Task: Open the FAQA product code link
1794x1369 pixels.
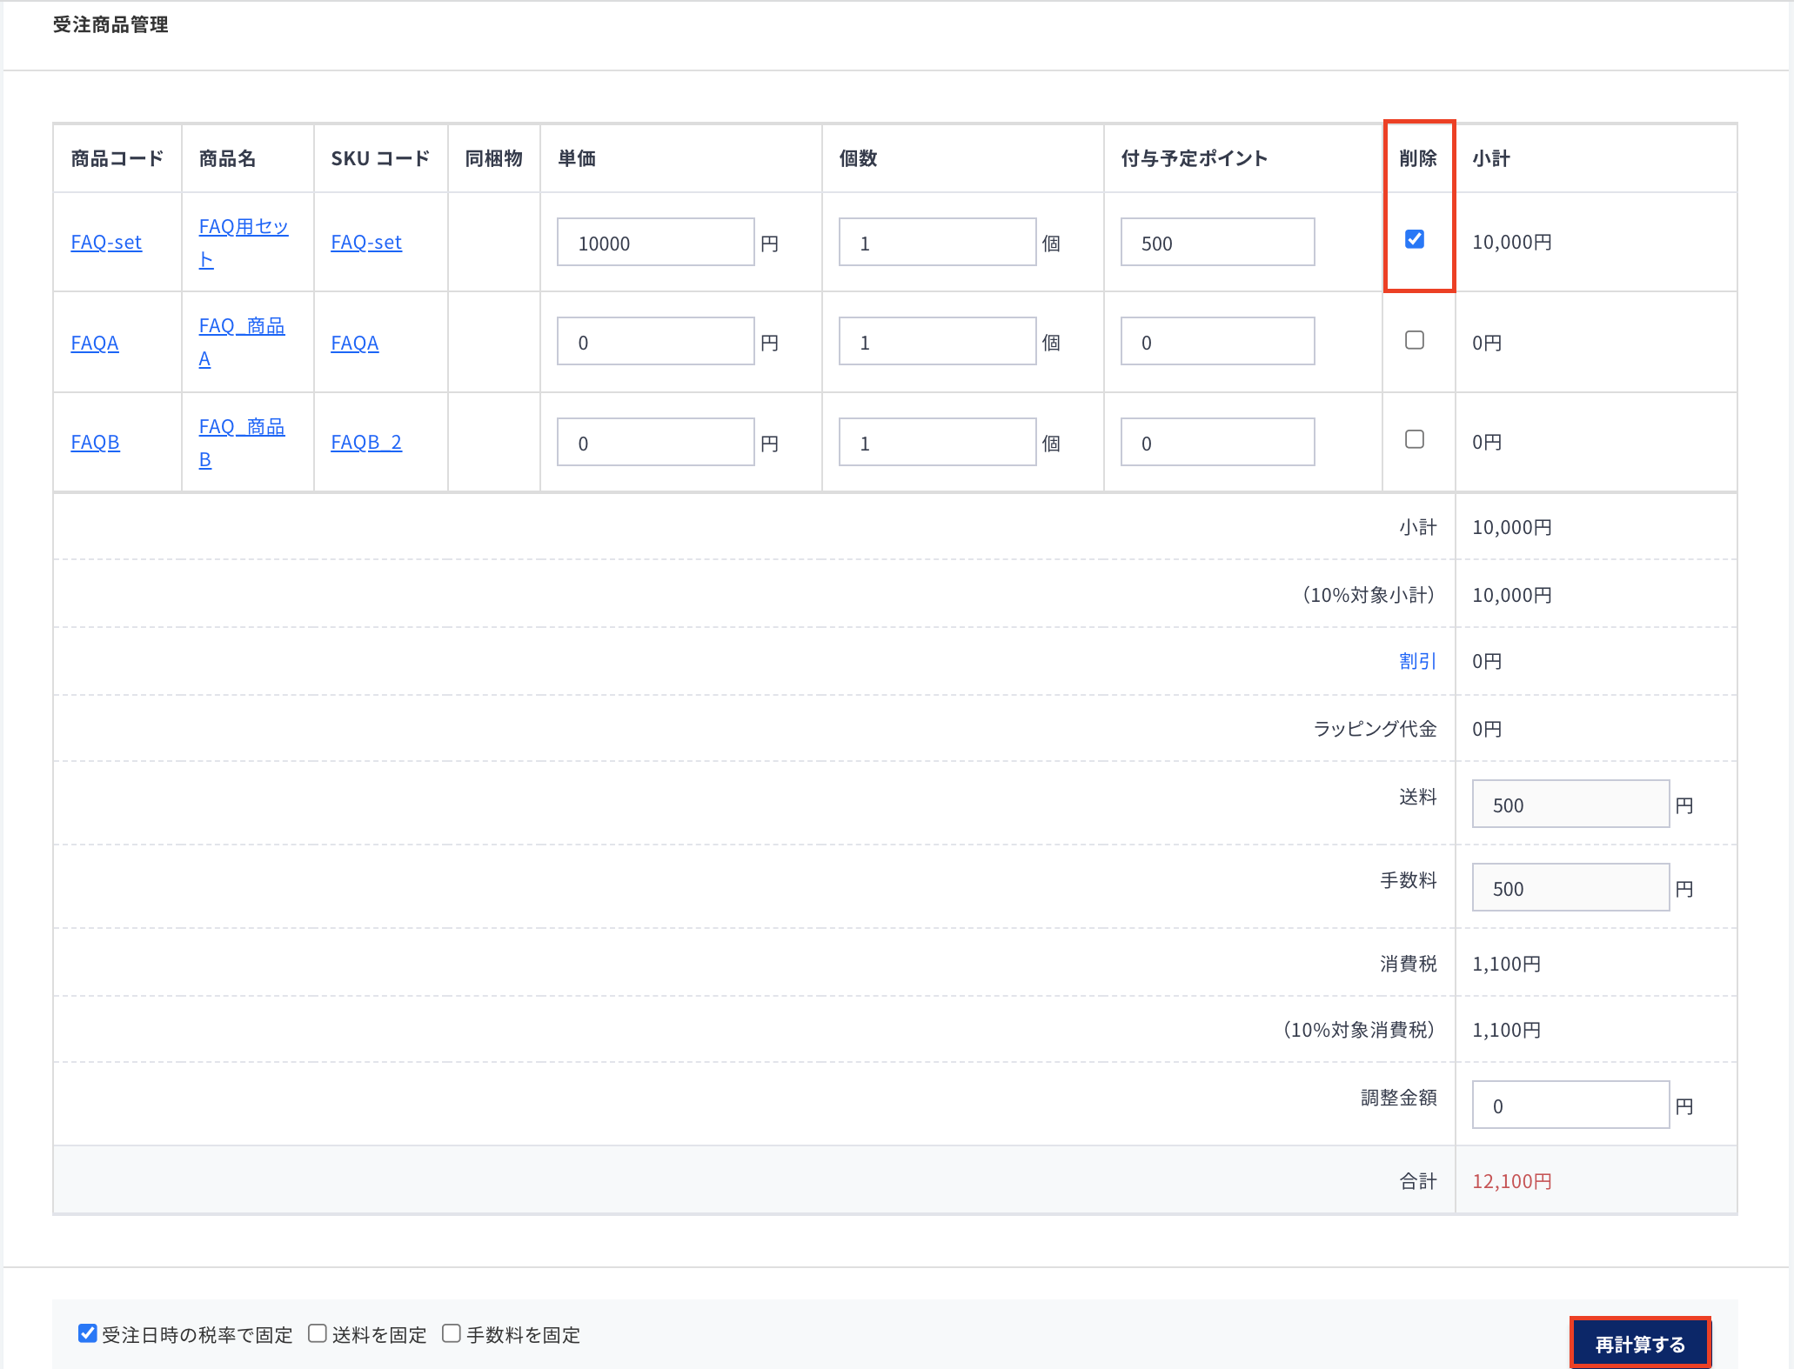Action: pyautogui.click(x=95, y=344)
